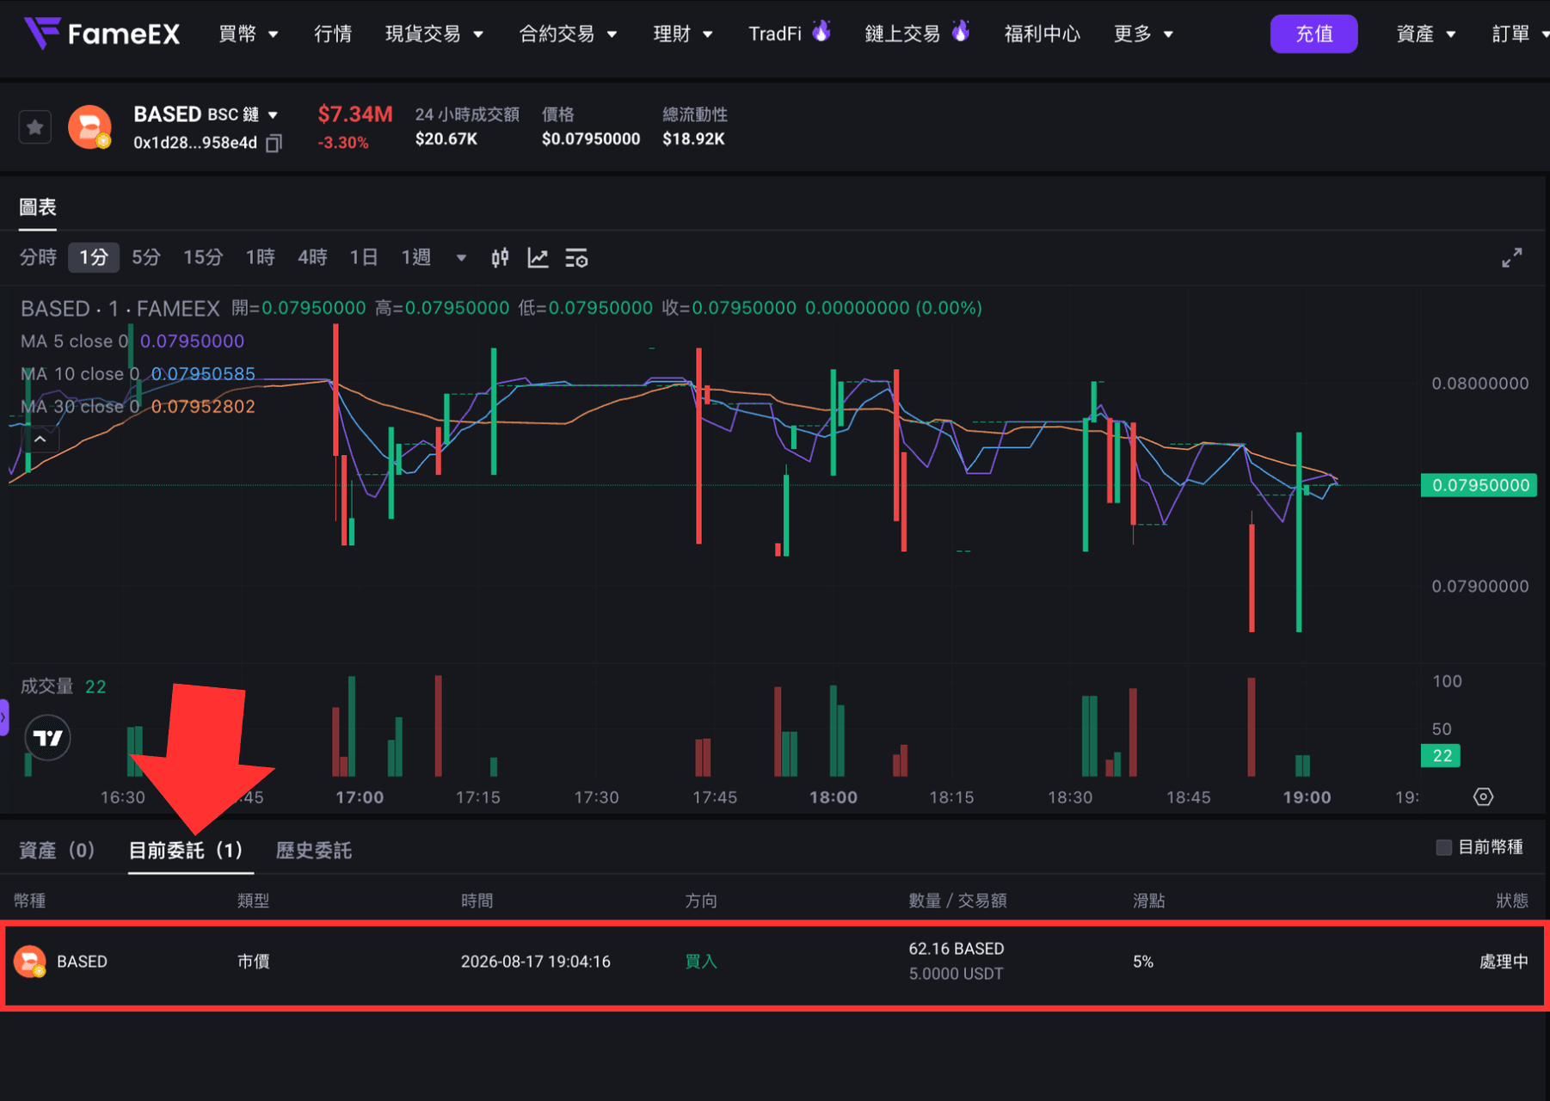Expand chart to fullscreen
This screenshot has height=1101, width=1550.
1511,258
